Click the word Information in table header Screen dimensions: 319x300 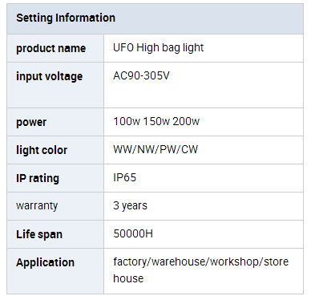tap(85, 18)
